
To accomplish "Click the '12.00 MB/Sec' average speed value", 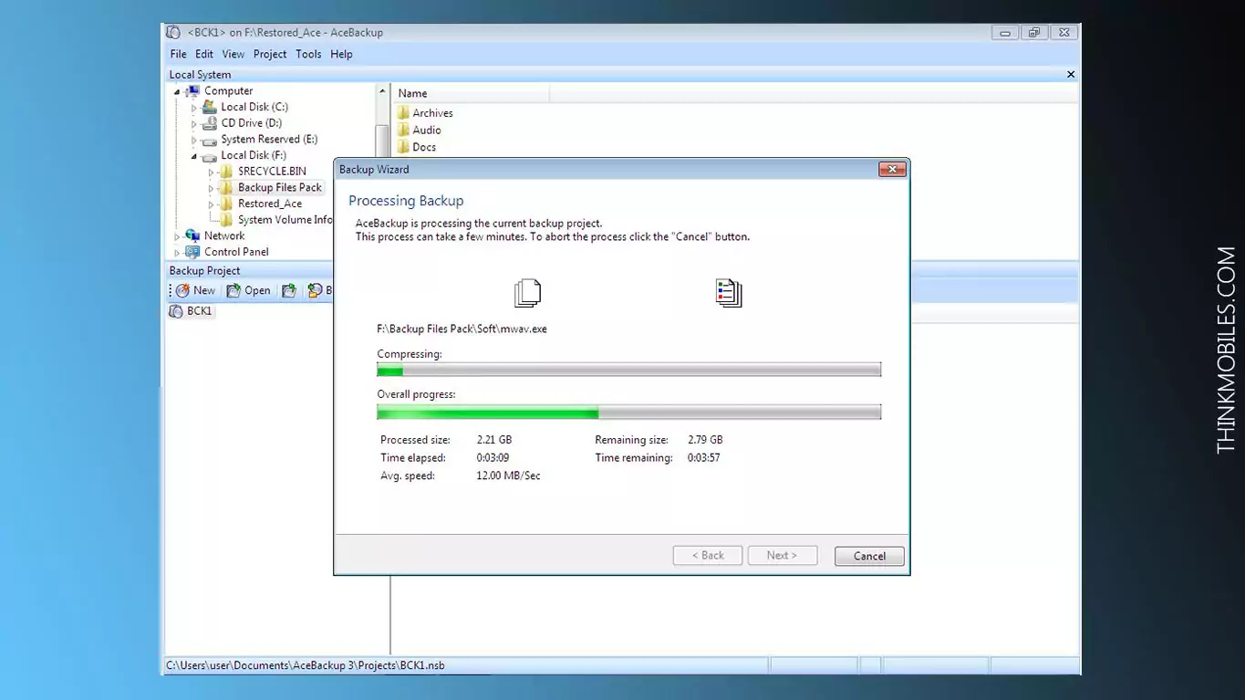I will tap(508, 475).
